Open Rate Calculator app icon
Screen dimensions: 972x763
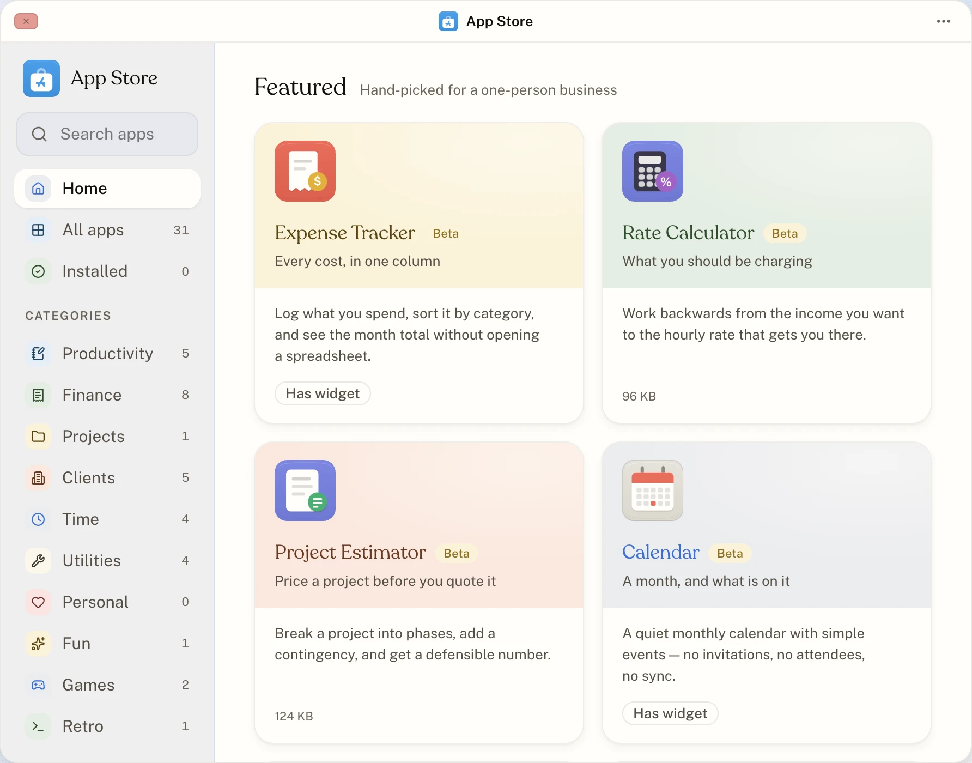pos(653,171)
